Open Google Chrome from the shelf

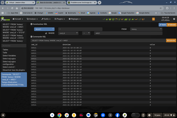point(59,115)
